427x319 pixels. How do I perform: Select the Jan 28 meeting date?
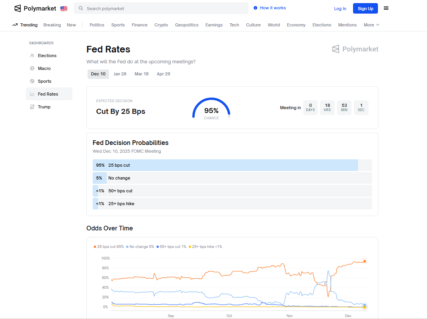120,74
